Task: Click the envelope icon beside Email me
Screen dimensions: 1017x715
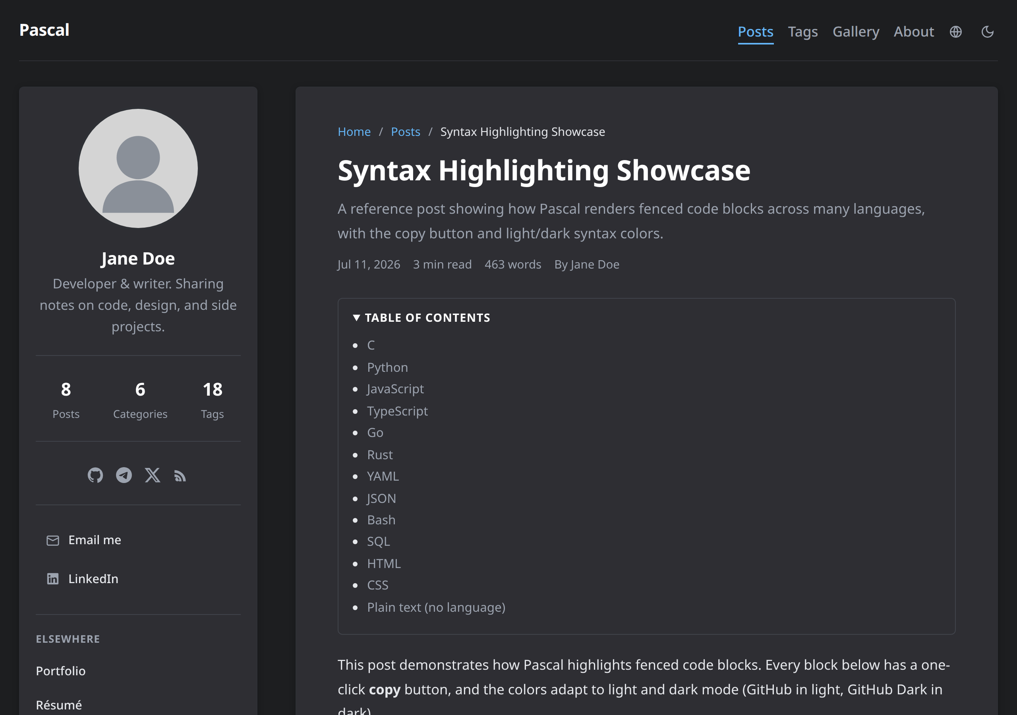Action: [x=53, y=540]
